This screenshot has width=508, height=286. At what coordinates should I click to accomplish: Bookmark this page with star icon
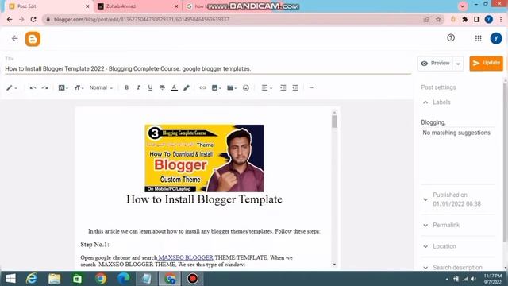pyautogui.click(x=438, y=19)
